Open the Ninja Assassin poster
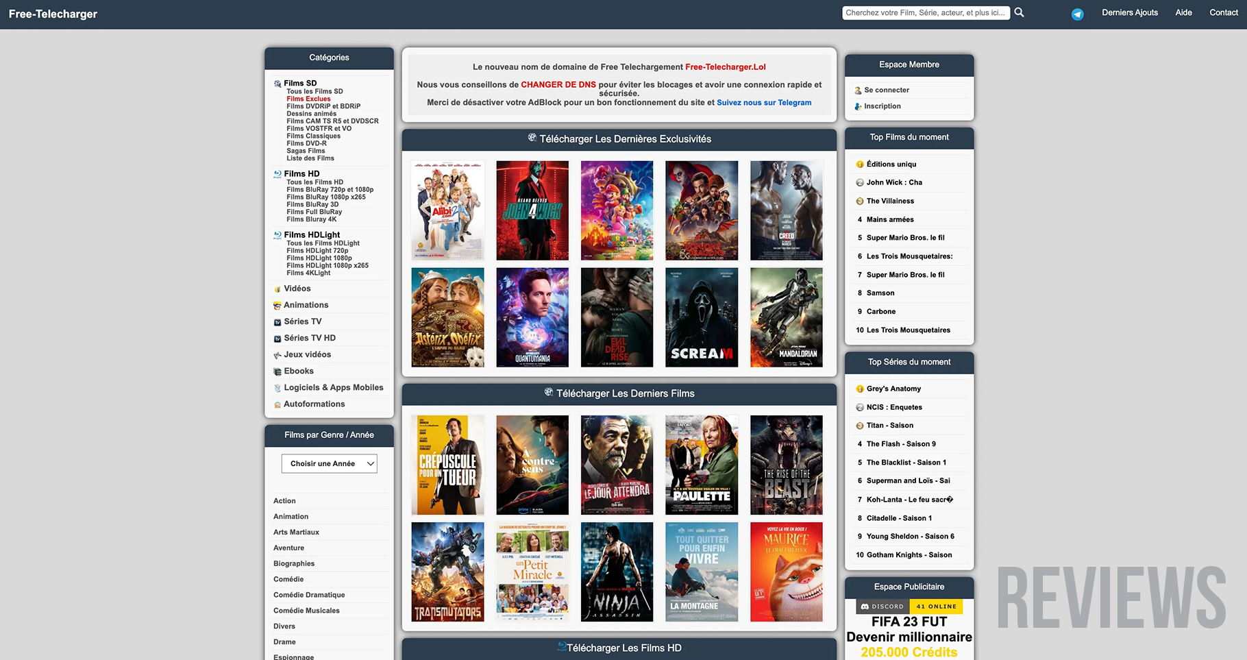Image resolution: width=1247 pixels, height=660 pixels. click(x=617, y=572)
